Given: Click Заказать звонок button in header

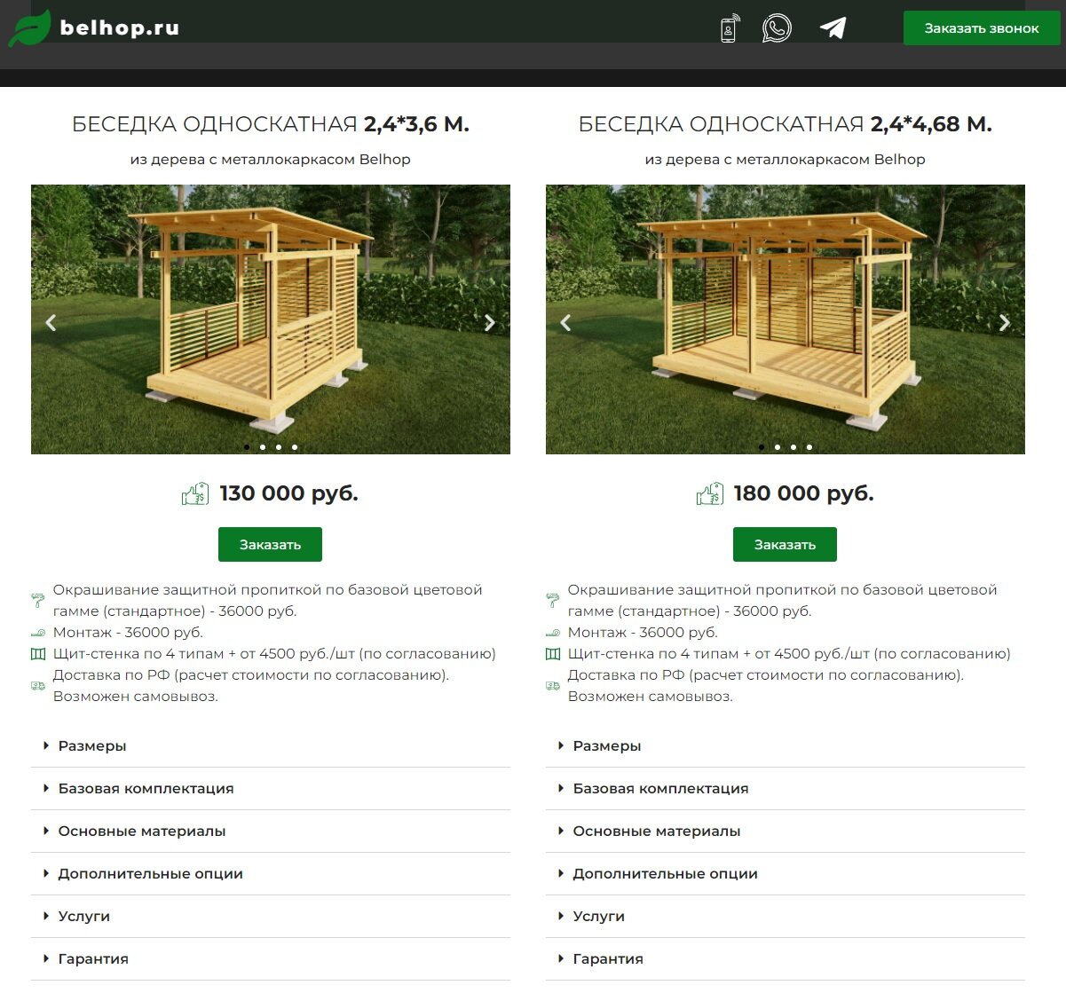Looking at the screenshot, I should [982, 28].
